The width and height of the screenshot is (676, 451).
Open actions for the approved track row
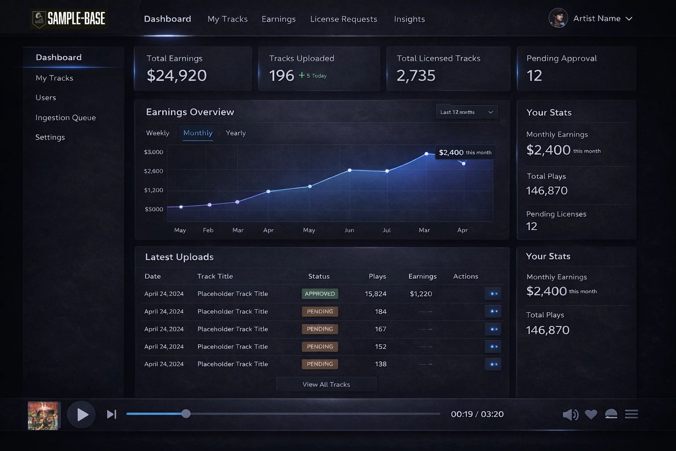coord(493,294)
